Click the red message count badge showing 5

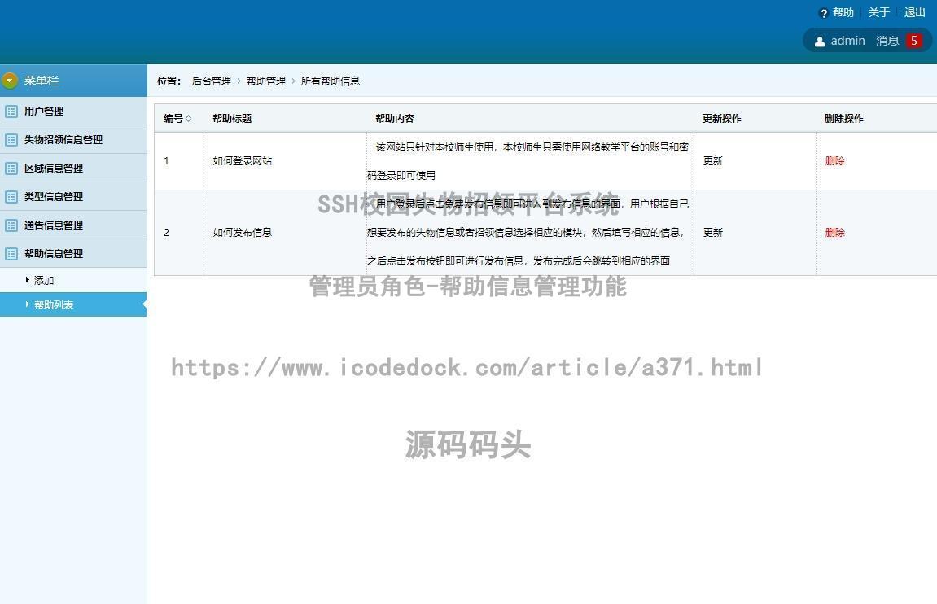point(913,40)
